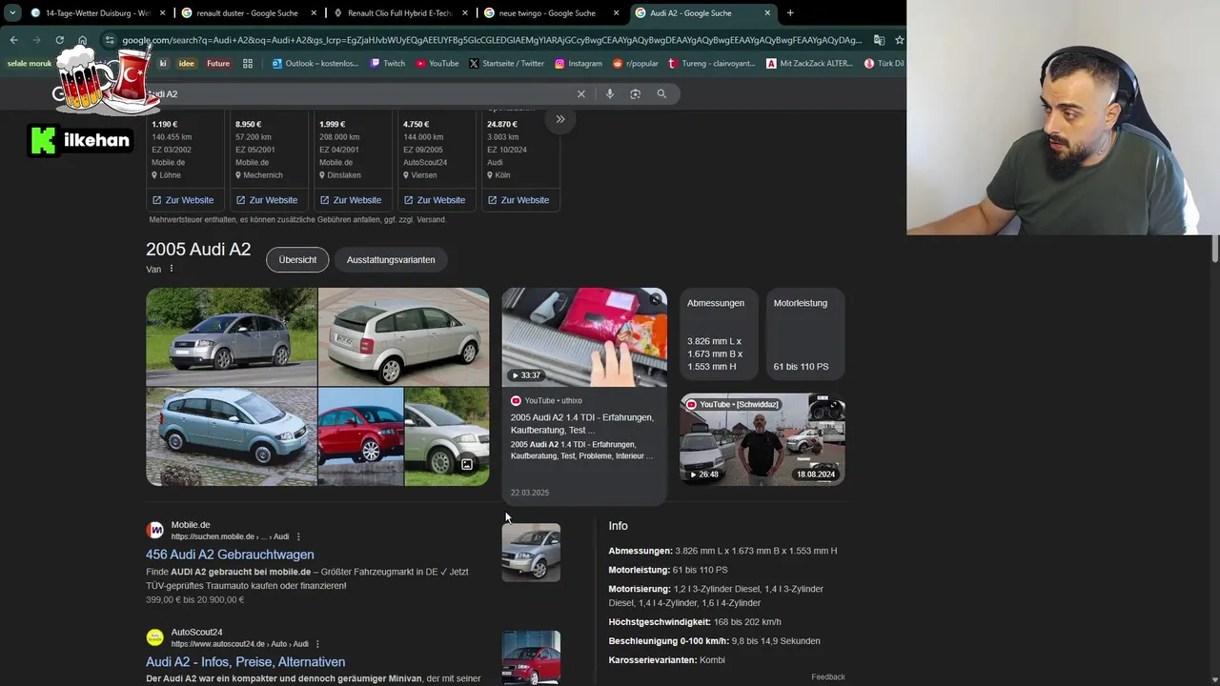Open more options next to Van
The height and width of the screenshot is (686, 1220).
pyautogui.click(x=172, y=269)
